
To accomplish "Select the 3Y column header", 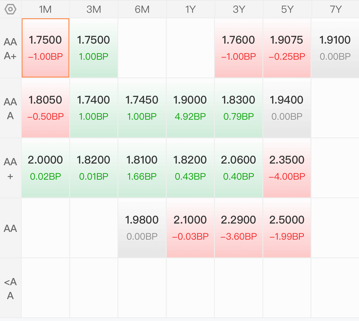I will tap(239, 9).
